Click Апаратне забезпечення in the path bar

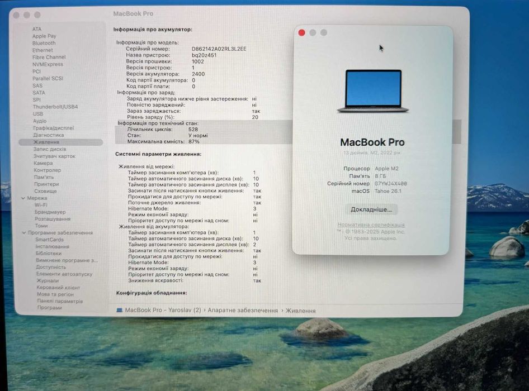coord(243,311)
